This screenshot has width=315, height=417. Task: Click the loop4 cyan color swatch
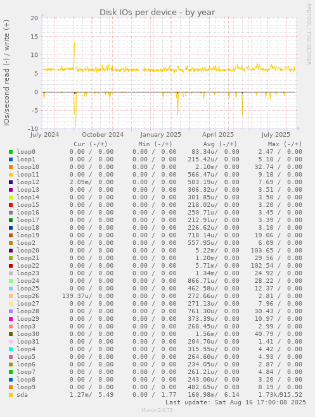pos(11,349)
